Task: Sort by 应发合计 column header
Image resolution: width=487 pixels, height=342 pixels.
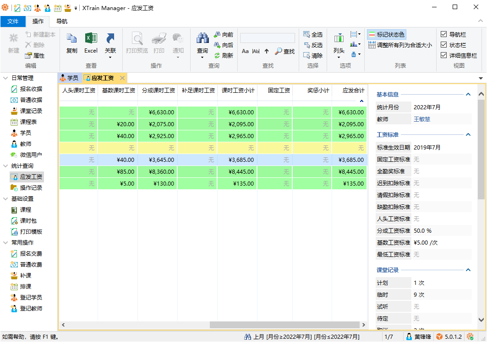Action: pyautogui.click(x=350, y=91)
